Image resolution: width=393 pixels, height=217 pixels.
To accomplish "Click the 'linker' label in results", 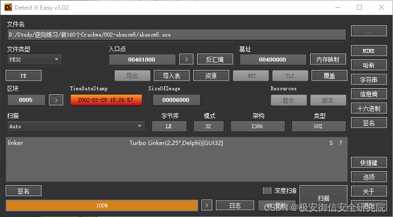I will click(15, 143).
